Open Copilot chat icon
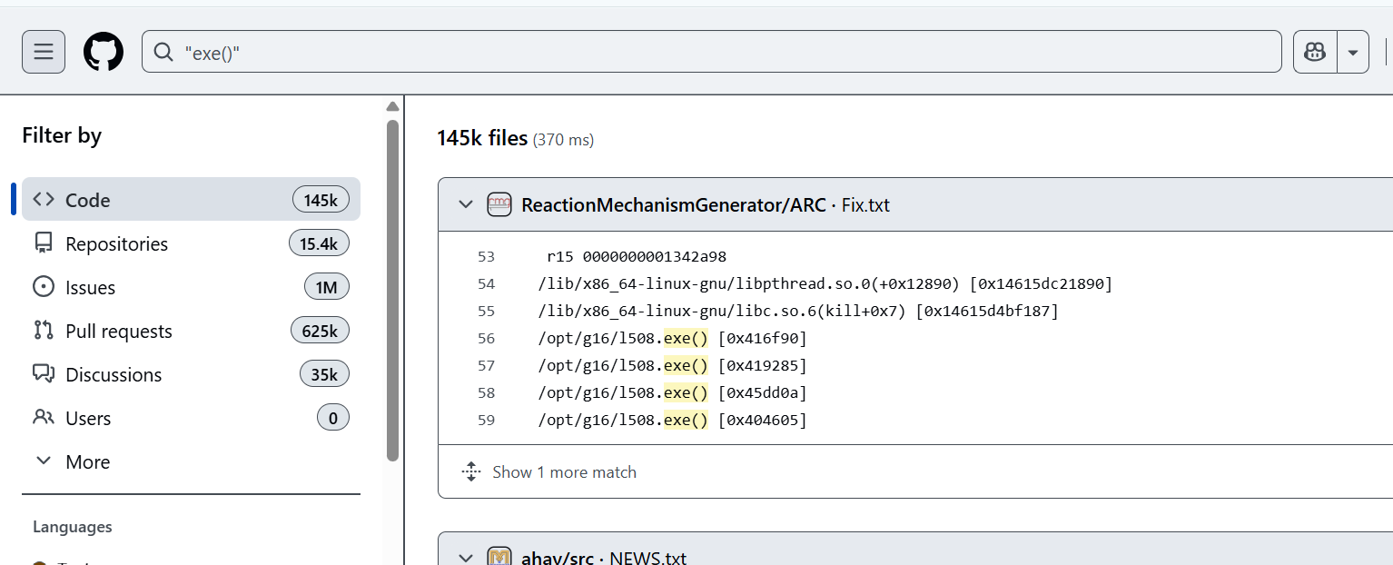 point(1315,52)
